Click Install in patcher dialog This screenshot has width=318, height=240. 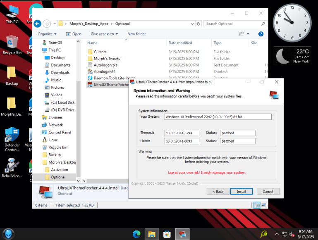click(x=241, y=192)
